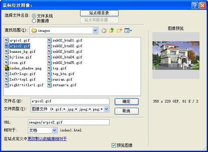The image size is (208, 152).
Task: Click the 站点和服务器 button
Action: tap(99, 20)
